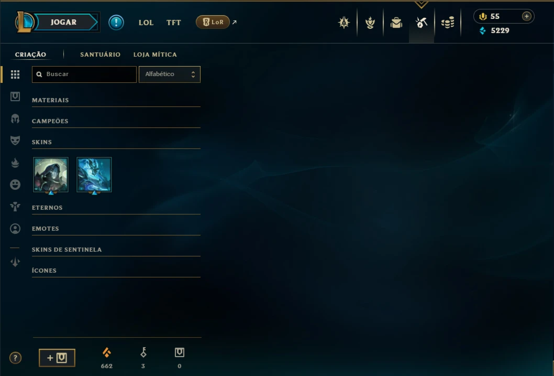Open the Loja Mítica tab
The height and width of the screenshot is (376, 554).
point(155,55)
